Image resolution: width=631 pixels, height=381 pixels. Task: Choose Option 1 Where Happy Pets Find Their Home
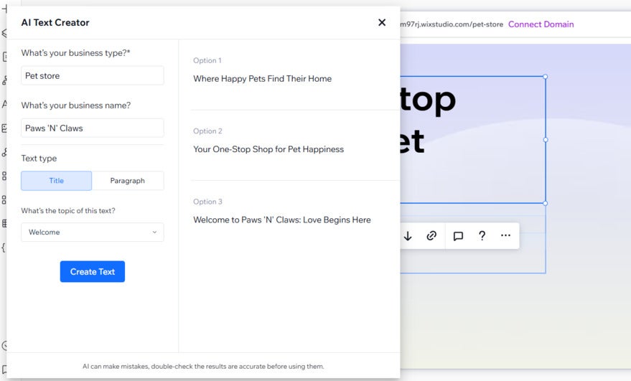tap(263, 78)
